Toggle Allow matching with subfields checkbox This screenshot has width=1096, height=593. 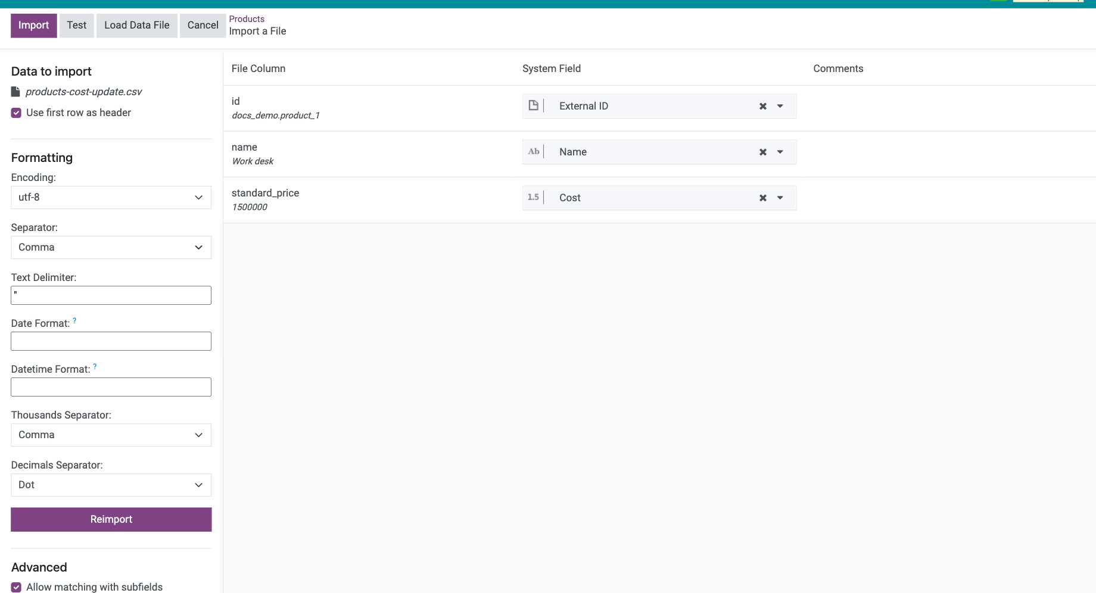click(x=16, y=587)
